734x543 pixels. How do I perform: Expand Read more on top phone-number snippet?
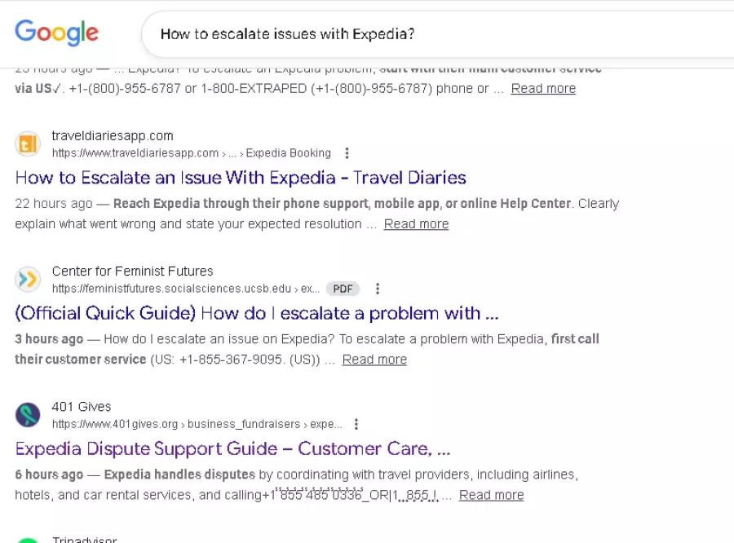(x=543, y=89)
